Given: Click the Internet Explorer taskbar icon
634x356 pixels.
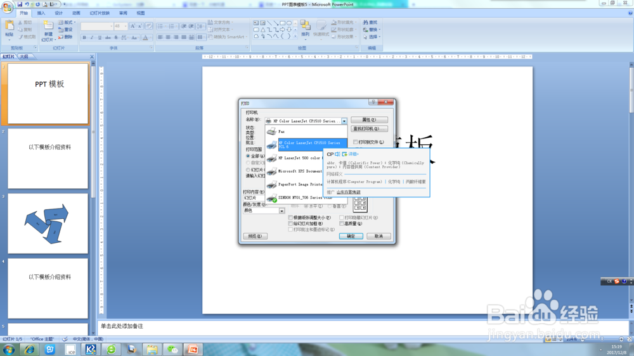Looking at the screenshot, I should point(29,350).
